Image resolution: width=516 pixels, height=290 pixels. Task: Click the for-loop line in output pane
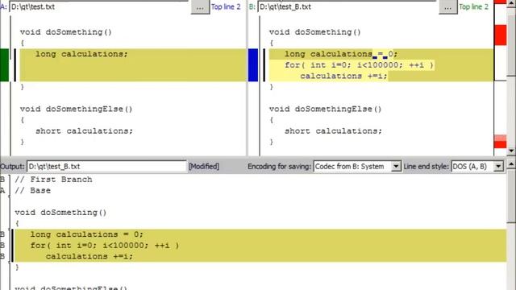coord(105,246)
